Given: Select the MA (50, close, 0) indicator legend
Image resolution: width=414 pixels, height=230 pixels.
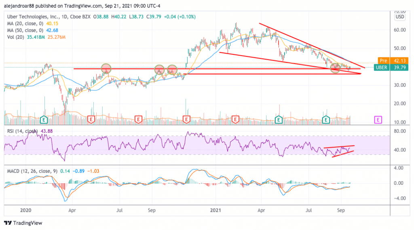Looking at the screenshot, I should click(25, 31).
